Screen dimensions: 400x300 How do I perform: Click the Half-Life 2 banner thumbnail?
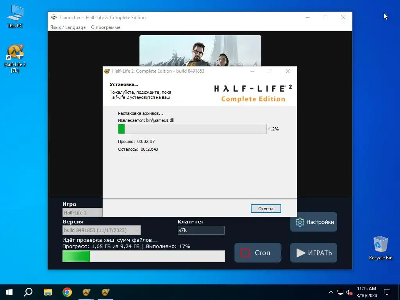pyautogui.click(x=200, y=51)
